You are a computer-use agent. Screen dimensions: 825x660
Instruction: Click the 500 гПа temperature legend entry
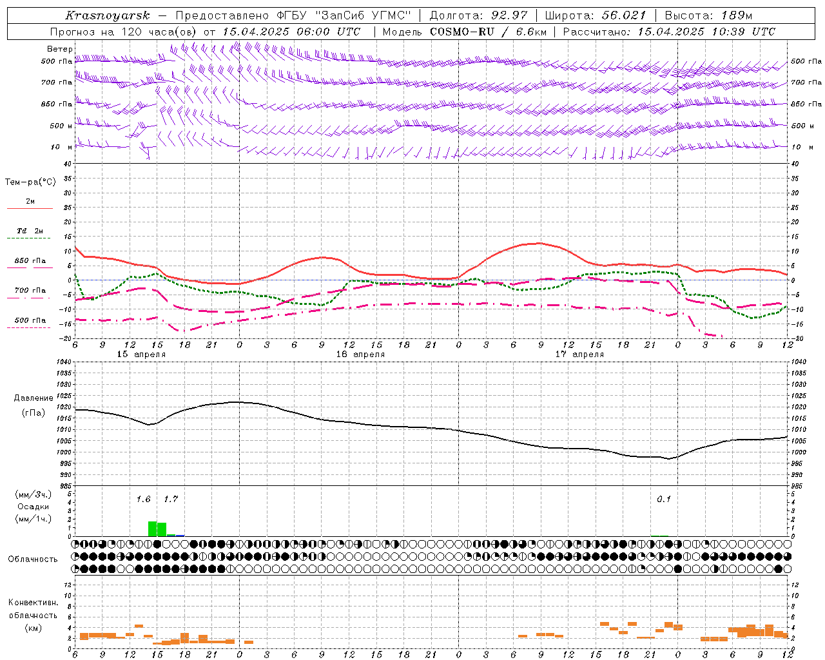(30, 320)
